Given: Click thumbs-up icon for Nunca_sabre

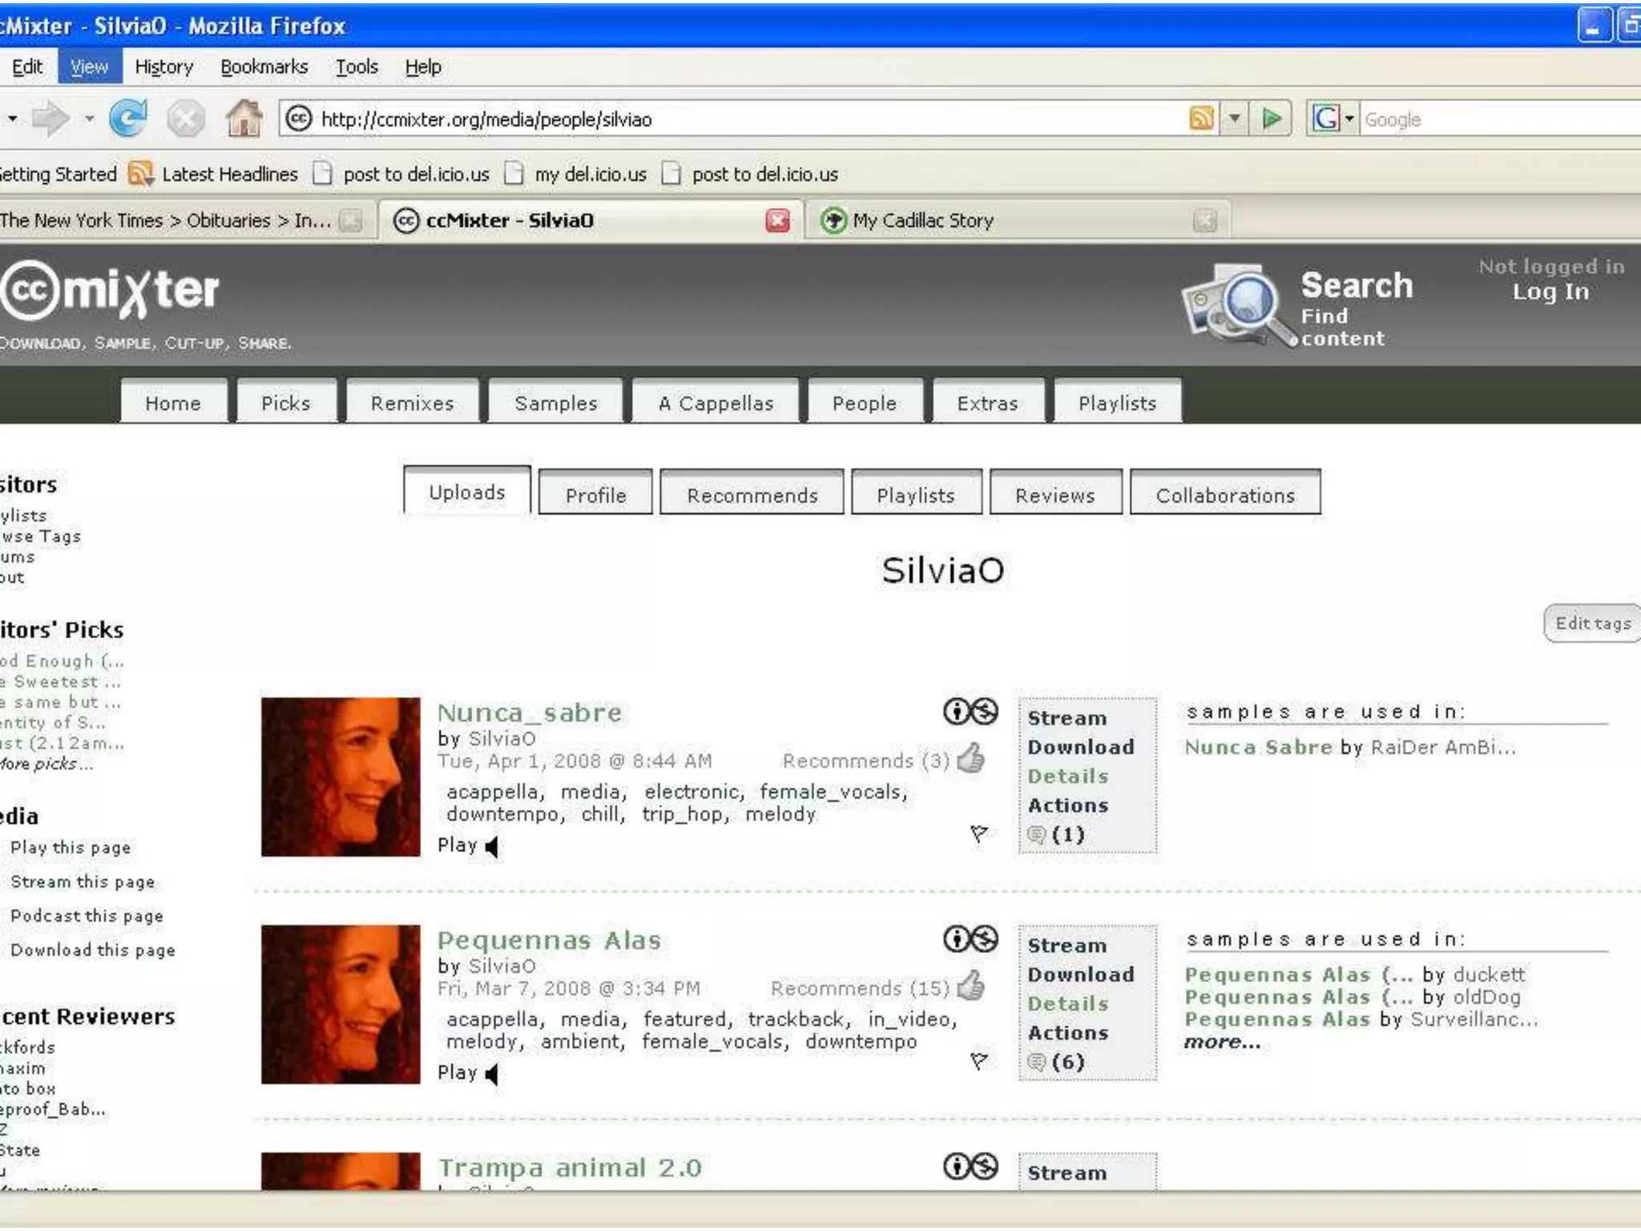Looking at the screenshot, I should coord(971,759).
